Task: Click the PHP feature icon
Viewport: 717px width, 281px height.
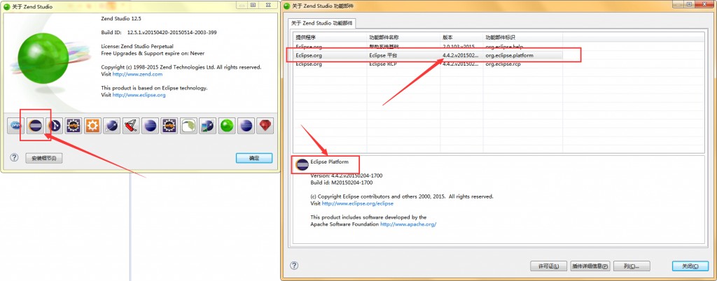Action: [x=16, y=126]
